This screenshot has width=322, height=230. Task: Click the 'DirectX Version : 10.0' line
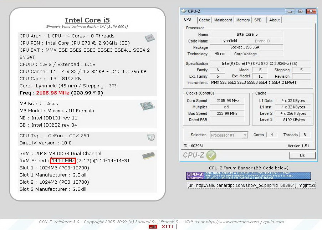46,143
